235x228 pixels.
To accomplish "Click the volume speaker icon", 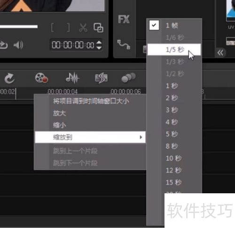I will [x=18, y=45].
